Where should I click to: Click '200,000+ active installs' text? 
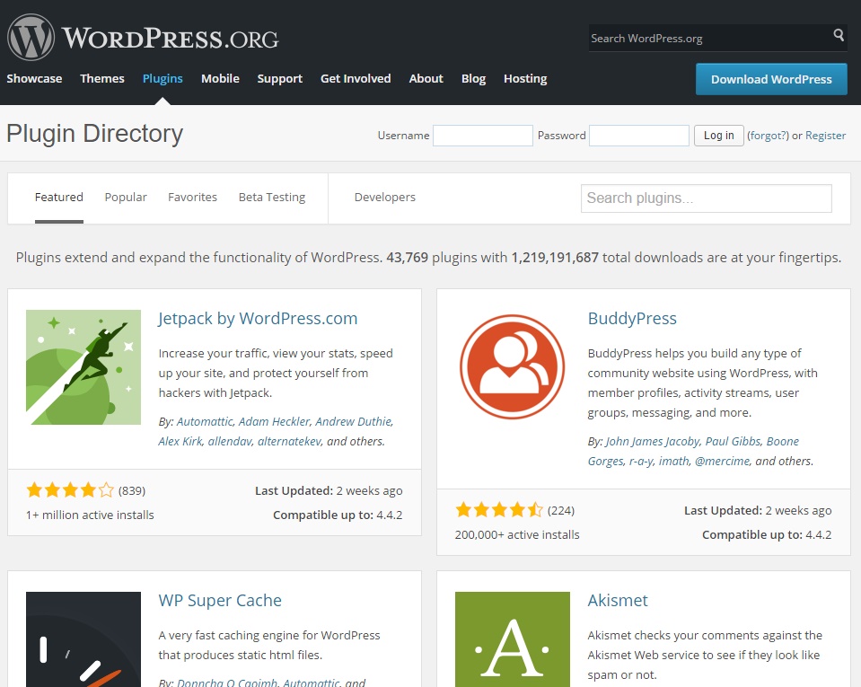click(x=517, y=534)
